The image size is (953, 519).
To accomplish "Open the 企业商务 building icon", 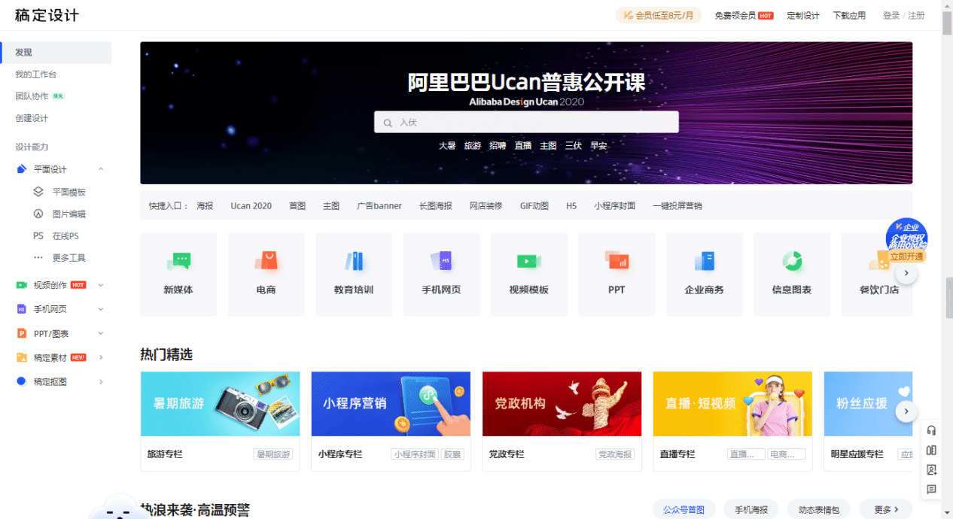I will pyautogui.click(x=705, y=261).
